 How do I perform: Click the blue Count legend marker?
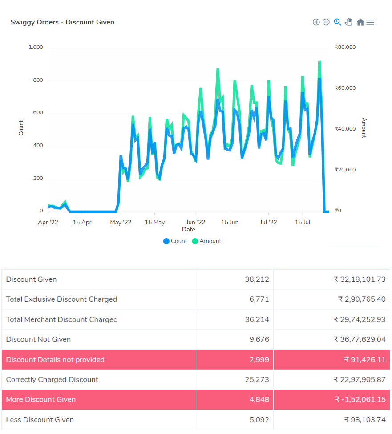166,241
